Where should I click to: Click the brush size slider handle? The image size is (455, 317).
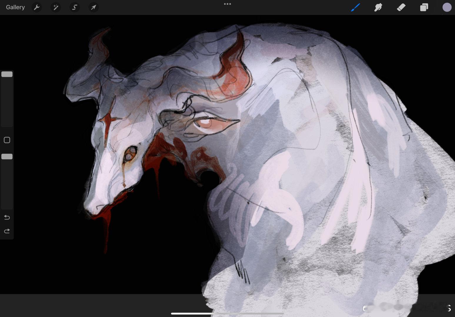pos(7,74)
